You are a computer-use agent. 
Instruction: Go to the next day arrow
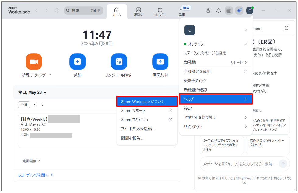point(43,105)
